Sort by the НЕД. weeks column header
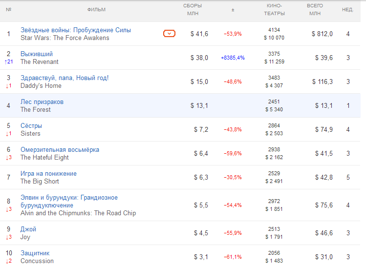366x267 pixels. 347,10
